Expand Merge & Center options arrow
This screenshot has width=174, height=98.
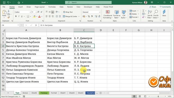pyautogui.click(x=79, y=16)
